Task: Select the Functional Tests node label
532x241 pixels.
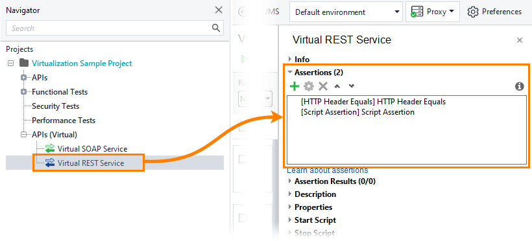Action: (x=60, y=92)
